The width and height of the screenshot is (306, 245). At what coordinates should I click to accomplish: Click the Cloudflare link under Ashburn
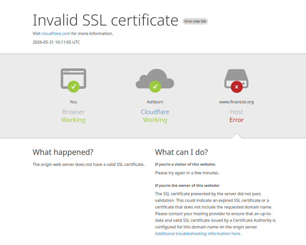[155, 112]
